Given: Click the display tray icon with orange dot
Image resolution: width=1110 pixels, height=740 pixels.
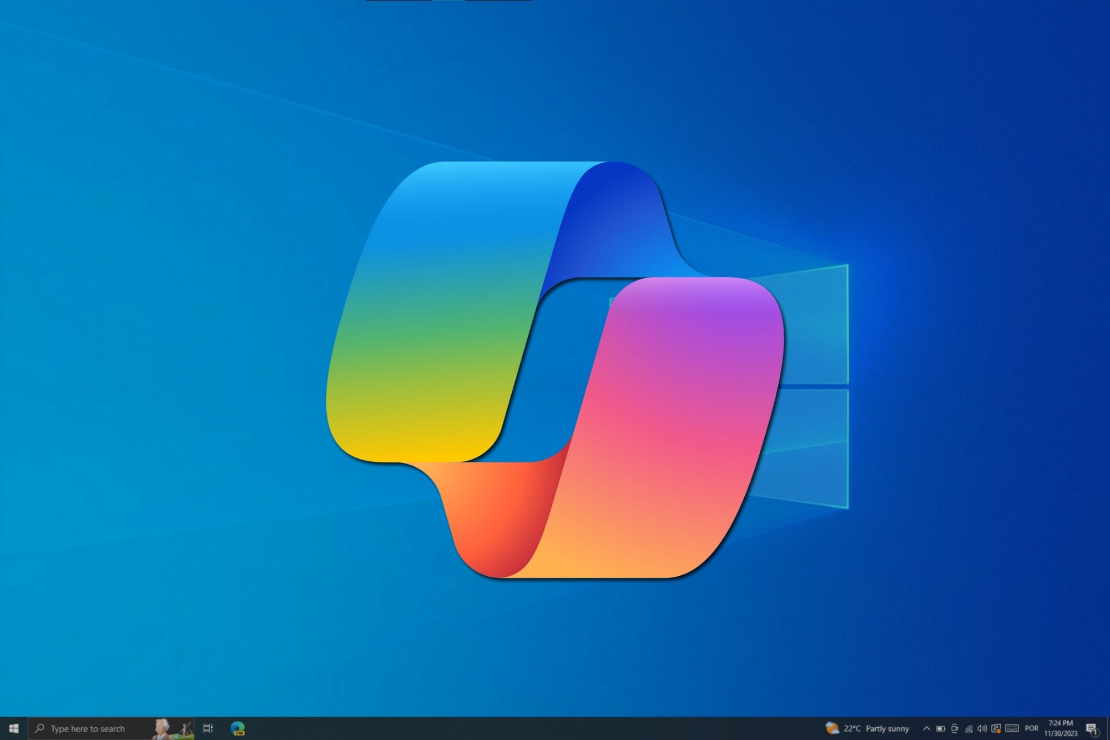Looking at the screenshot, I should click(996, 728).
